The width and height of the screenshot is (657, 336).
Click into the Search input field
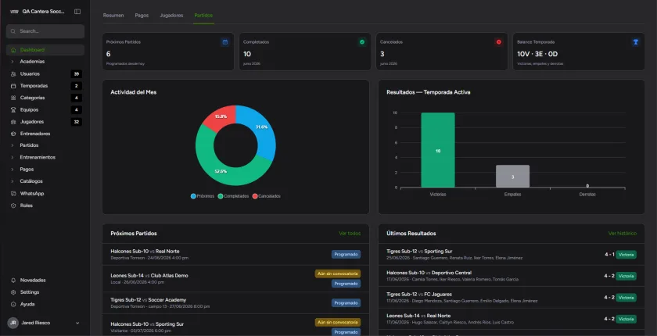pos(45,31)
